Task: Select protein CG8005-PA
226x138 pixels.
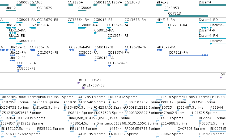Action: click(19, 66)
